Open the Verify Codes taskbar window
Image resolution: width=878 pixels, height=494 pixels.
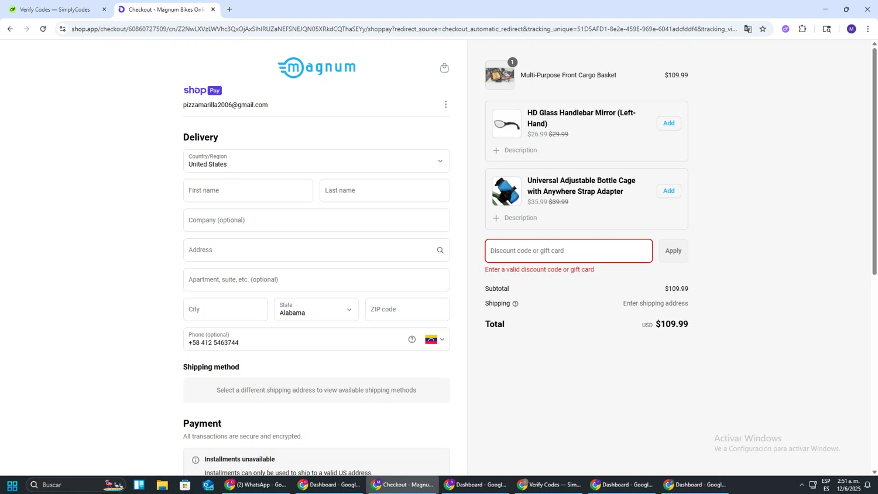pyautogui.click(x=549, y=485)
